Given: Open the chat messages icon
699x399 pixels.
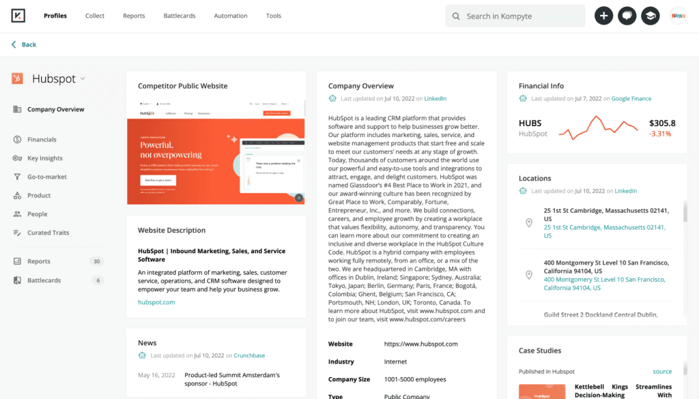Looking at the screenshot, I should [x=627, y=16].
